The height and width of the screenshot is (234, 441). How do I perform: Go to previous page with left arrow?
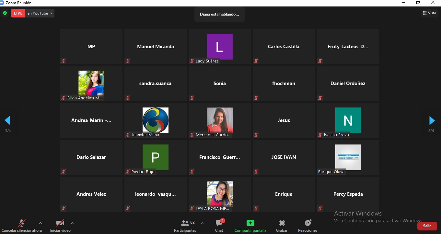[x=7, y=120]
